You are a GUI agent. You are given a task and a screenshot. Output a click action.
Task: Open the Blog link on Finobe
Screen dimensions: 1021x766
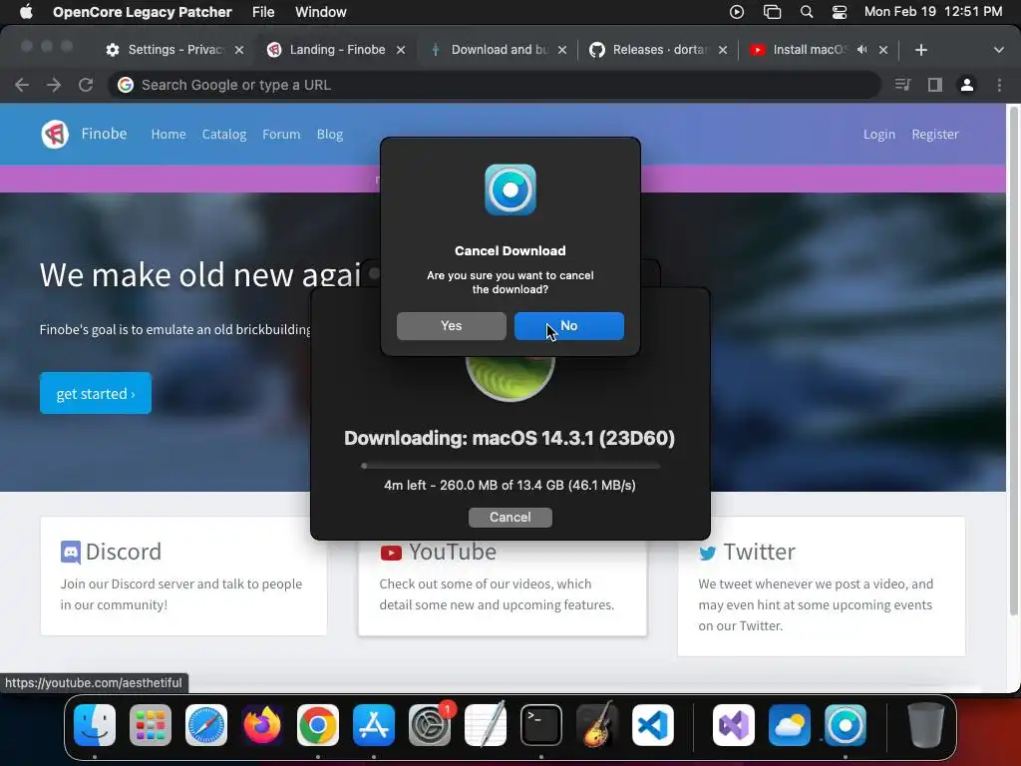(x=329, y=135)
